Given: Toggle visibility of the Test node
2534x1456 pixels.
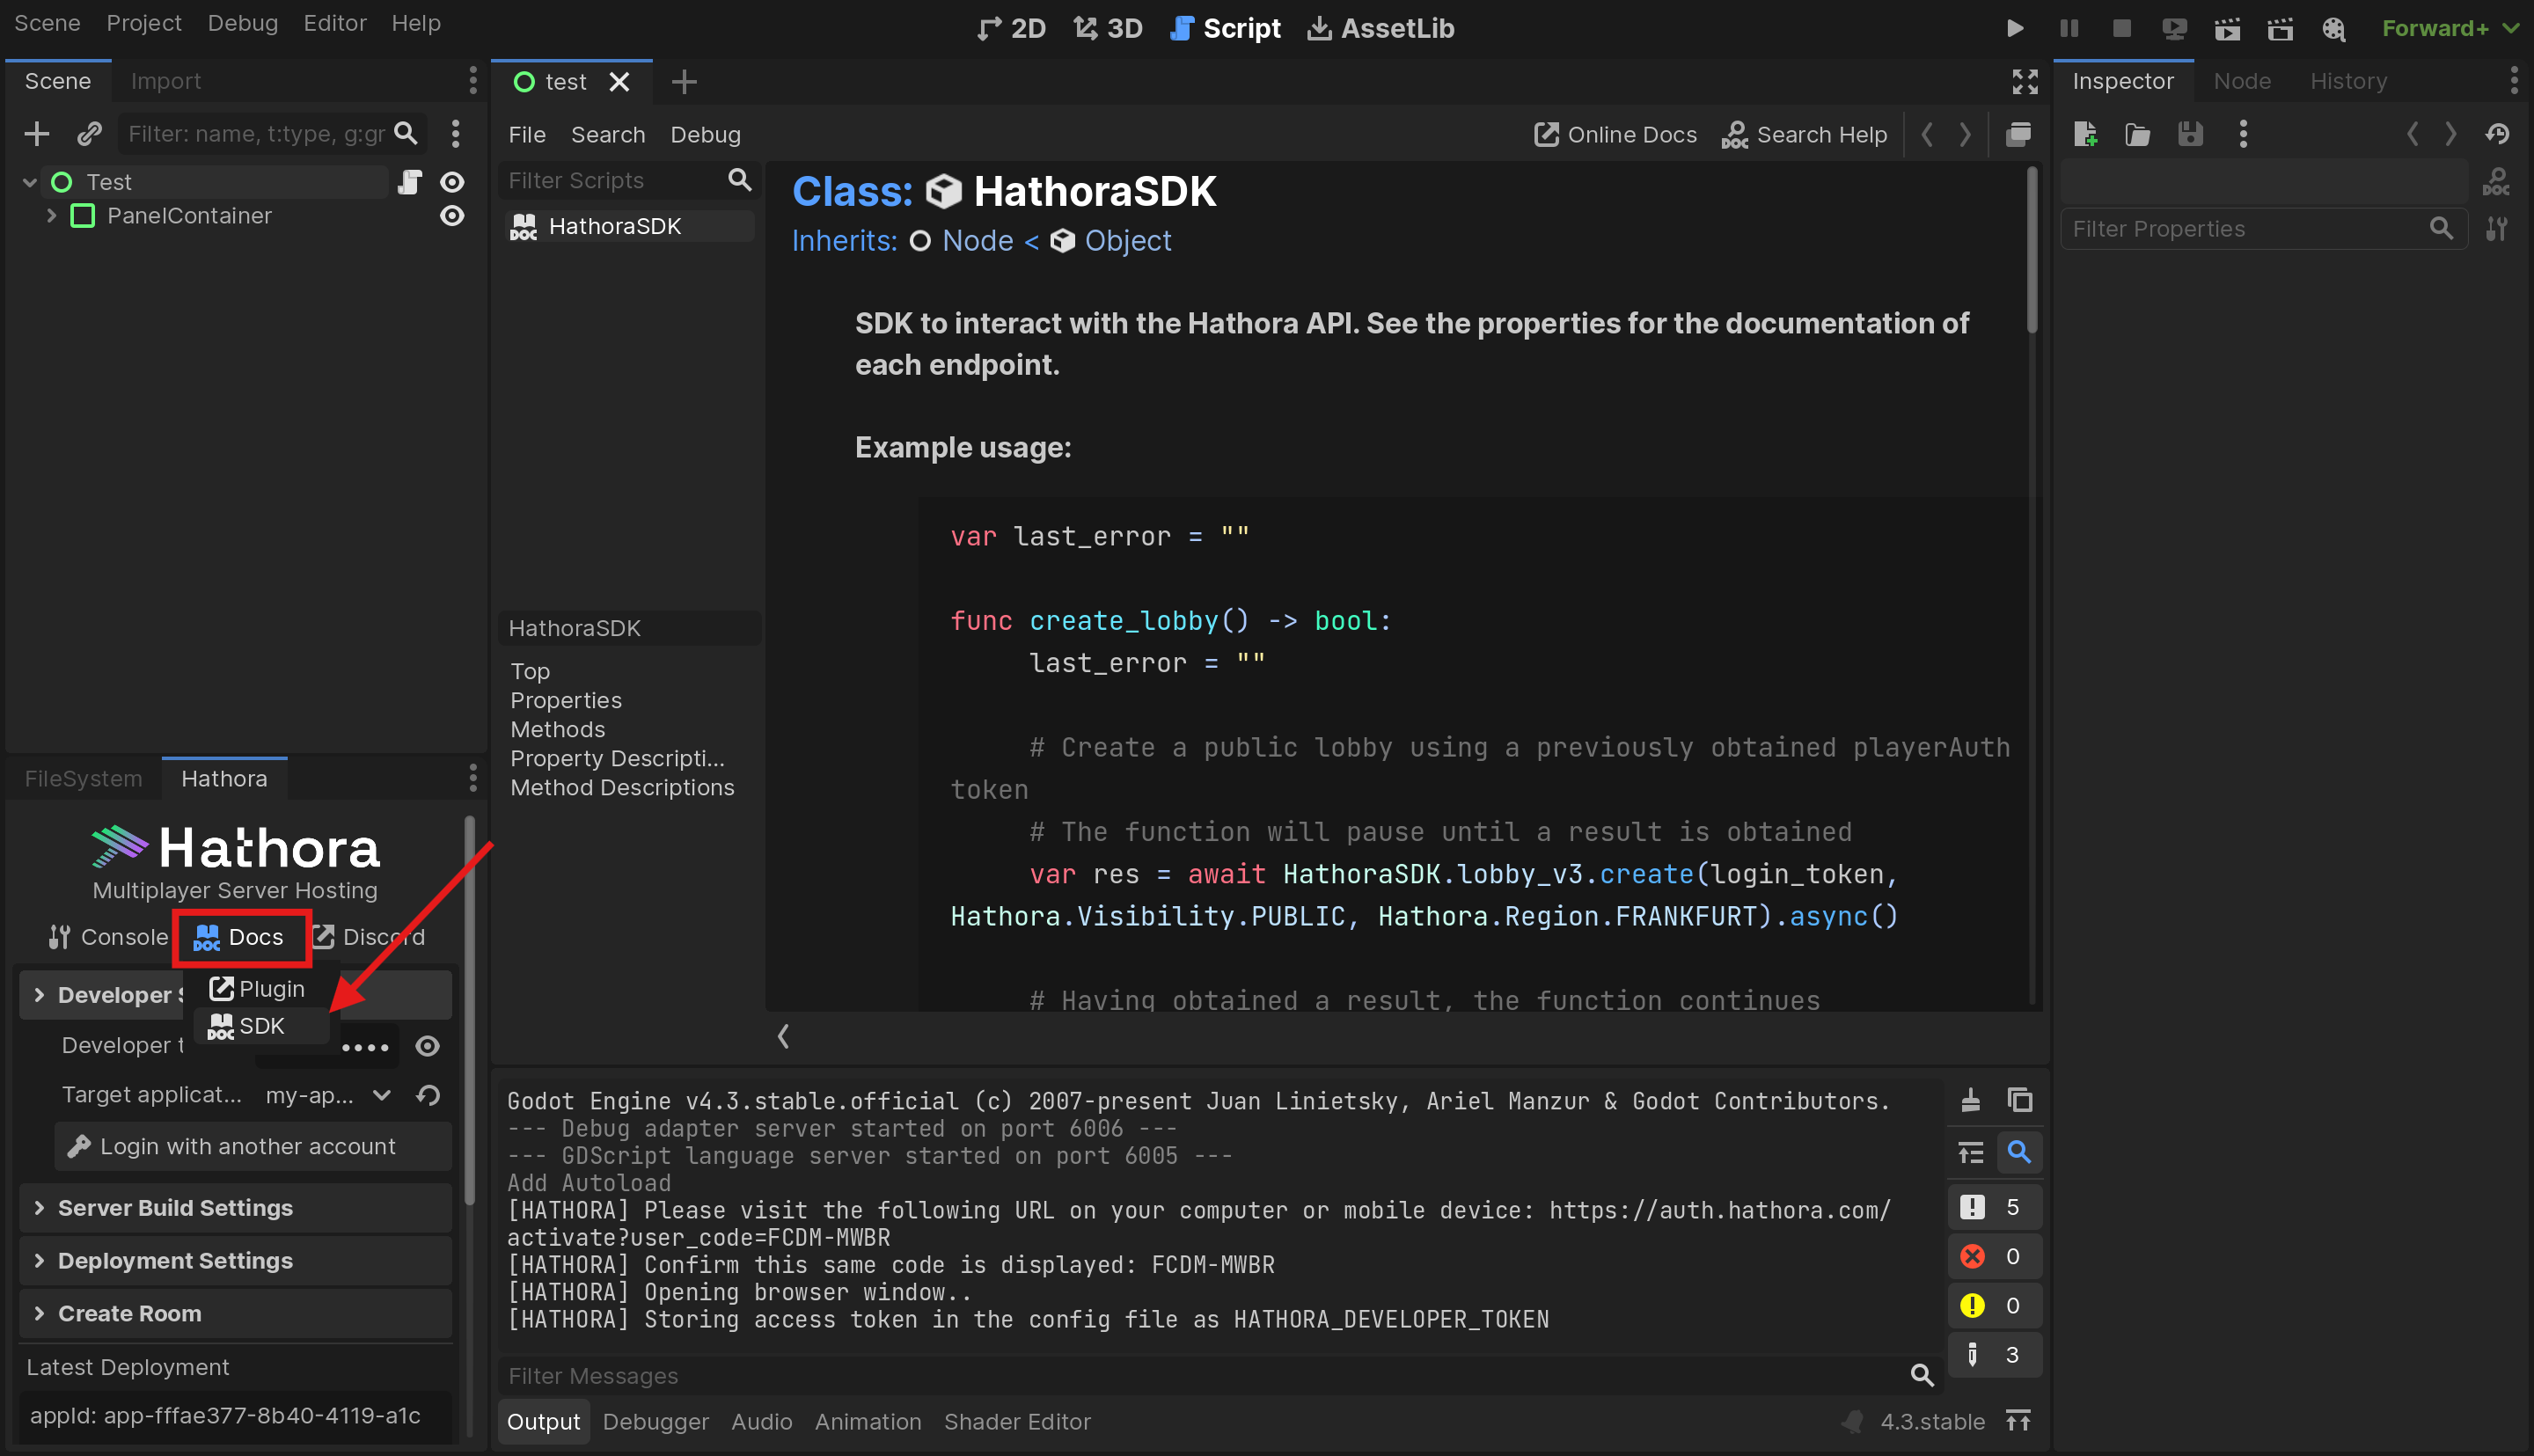Looking at the screenshot, I should coord(452,182).
